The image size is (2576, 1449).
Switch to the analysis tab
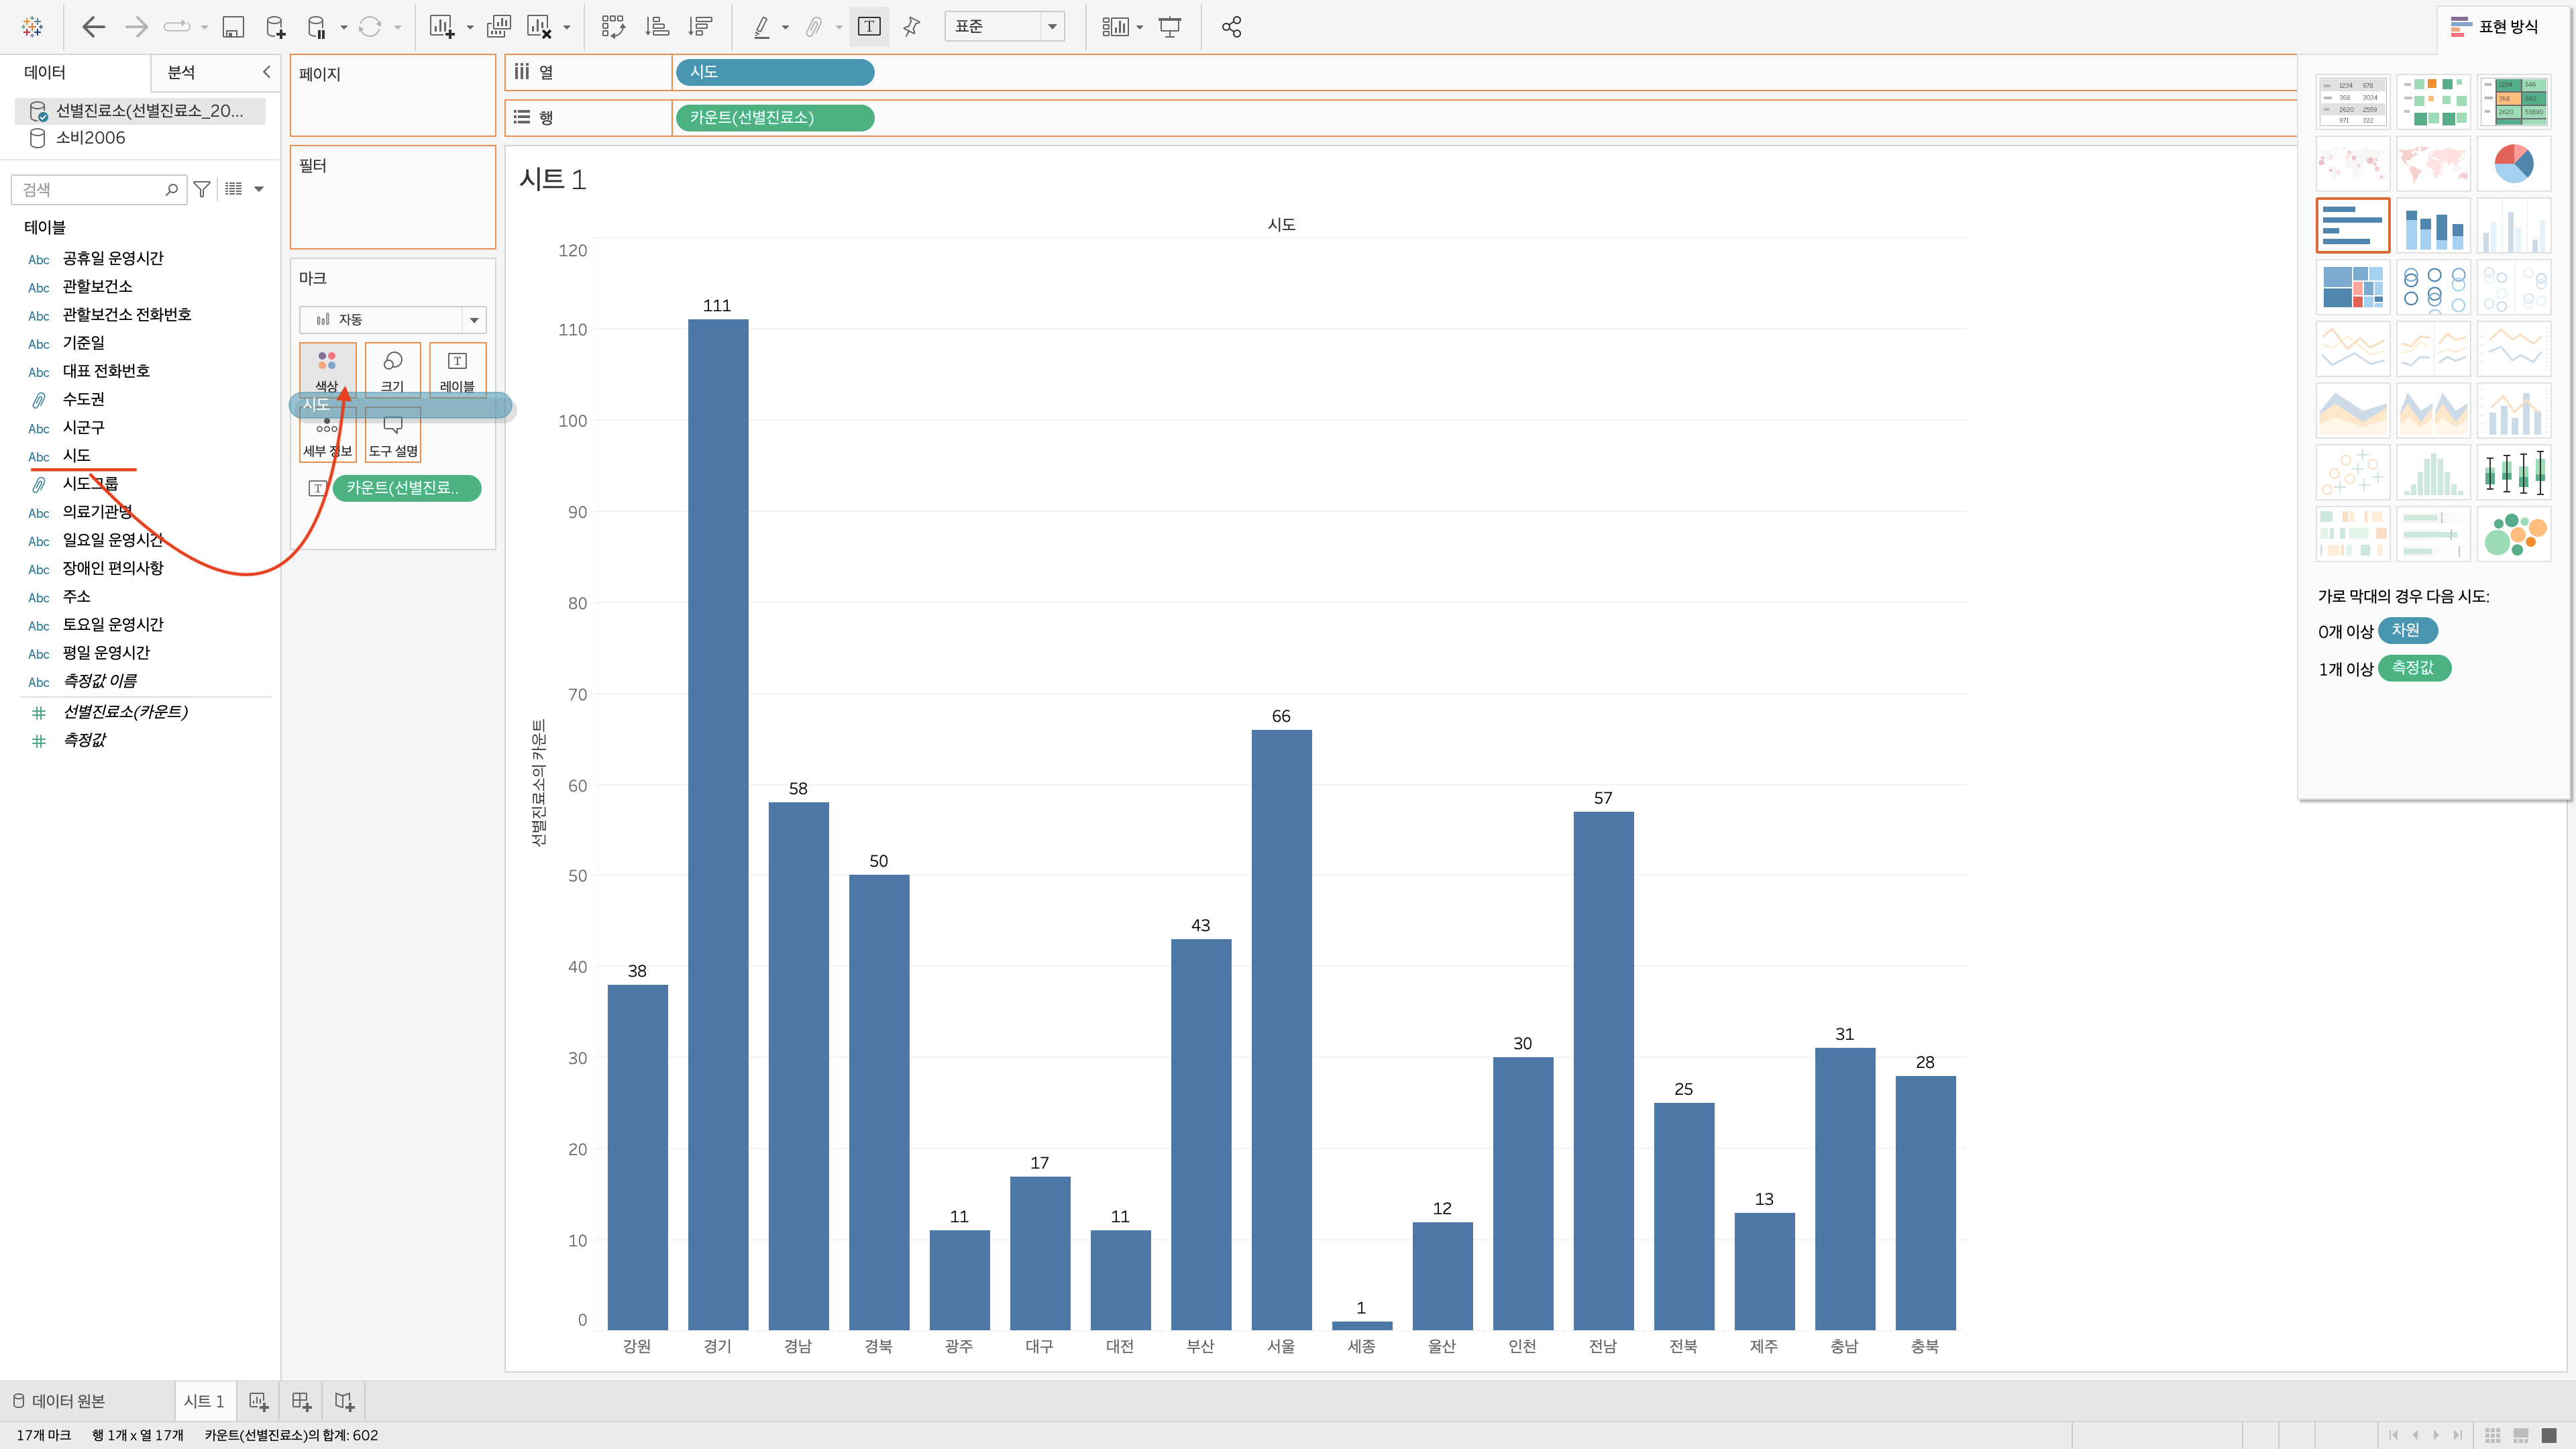click(x=181, y=72)
